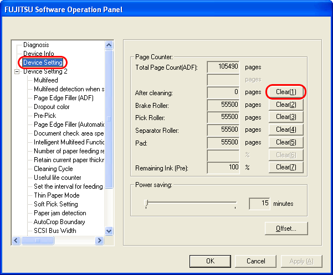The width and height of the screenshot is (333, 275).
Task: Open Thin Paper Mode setting
Action: tap(57, 195)
